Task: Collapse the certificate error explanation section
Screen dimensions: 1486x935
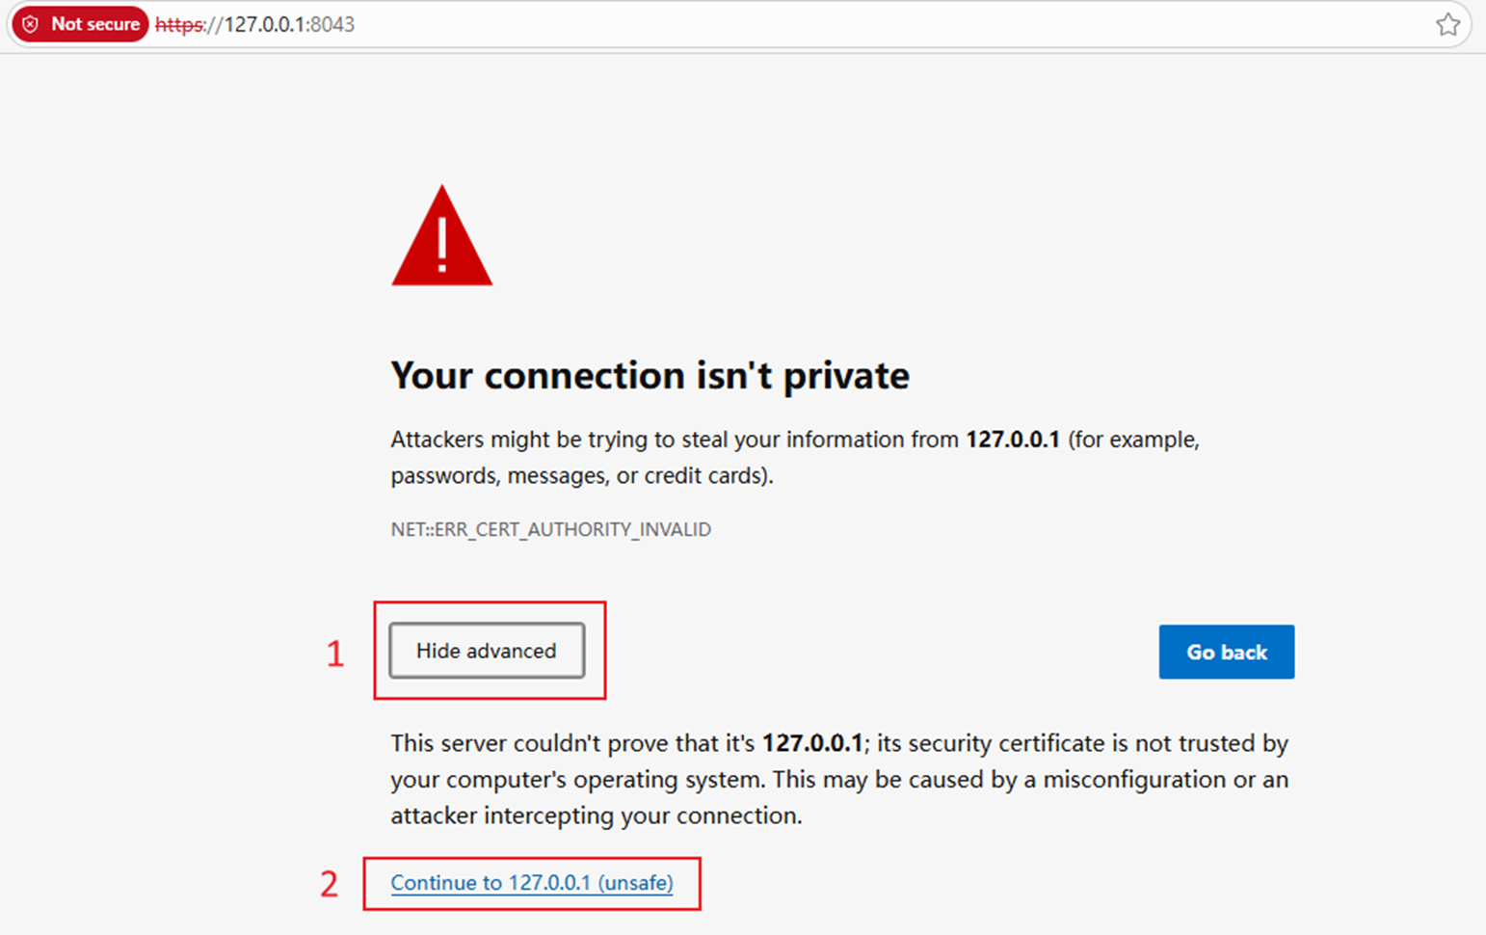Action: [x=487, y=651]
